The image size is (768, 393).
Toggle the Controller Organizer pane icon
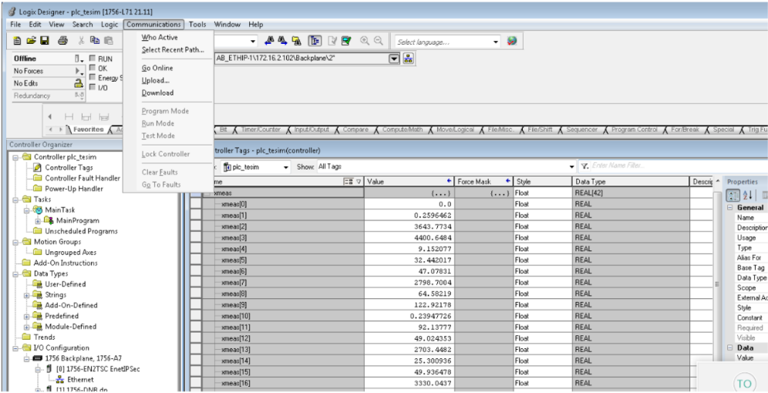coord(315,41)
